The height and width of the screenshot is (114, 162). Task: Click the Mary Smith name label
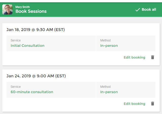pyautogui.click(x=23, y=7)
